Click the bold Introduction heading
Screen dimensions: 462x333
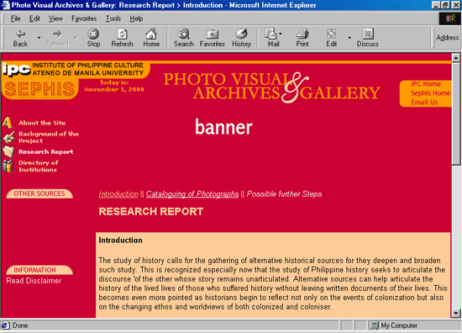[x=120, y=240]
